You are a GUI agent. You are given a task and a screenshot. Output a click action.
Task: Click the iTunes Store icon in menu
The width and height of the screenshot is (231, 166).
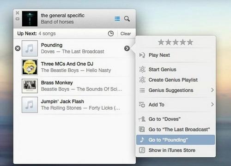[142, 150]
